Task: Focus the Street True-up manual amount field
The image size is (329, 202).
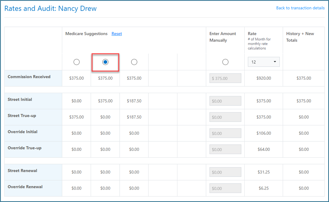Action: 225,117
